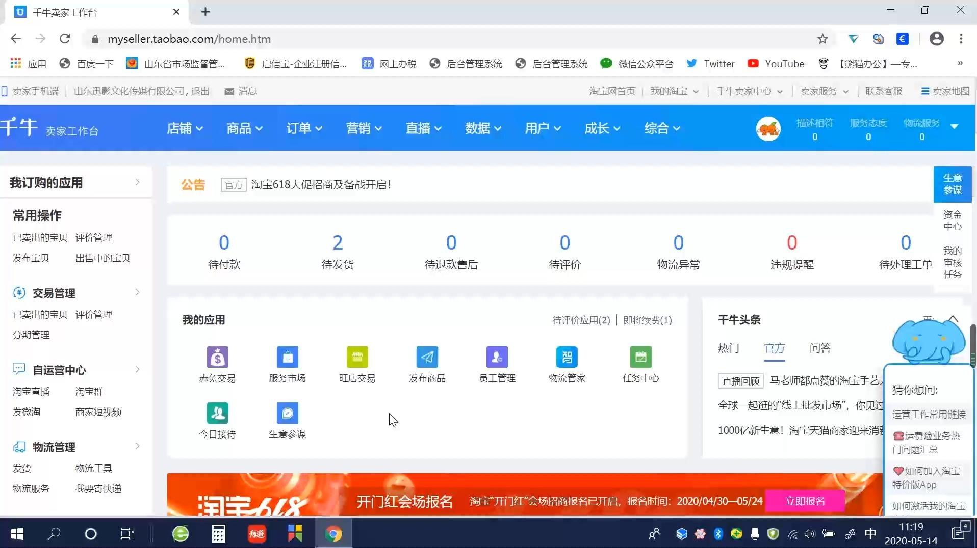Click the 交易管理 section icon
The image size is (977, 548).
19,293
